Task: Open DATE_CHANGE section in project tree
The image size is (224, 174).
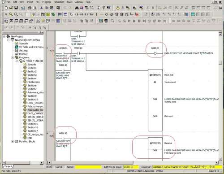Action: click(35, 113)
